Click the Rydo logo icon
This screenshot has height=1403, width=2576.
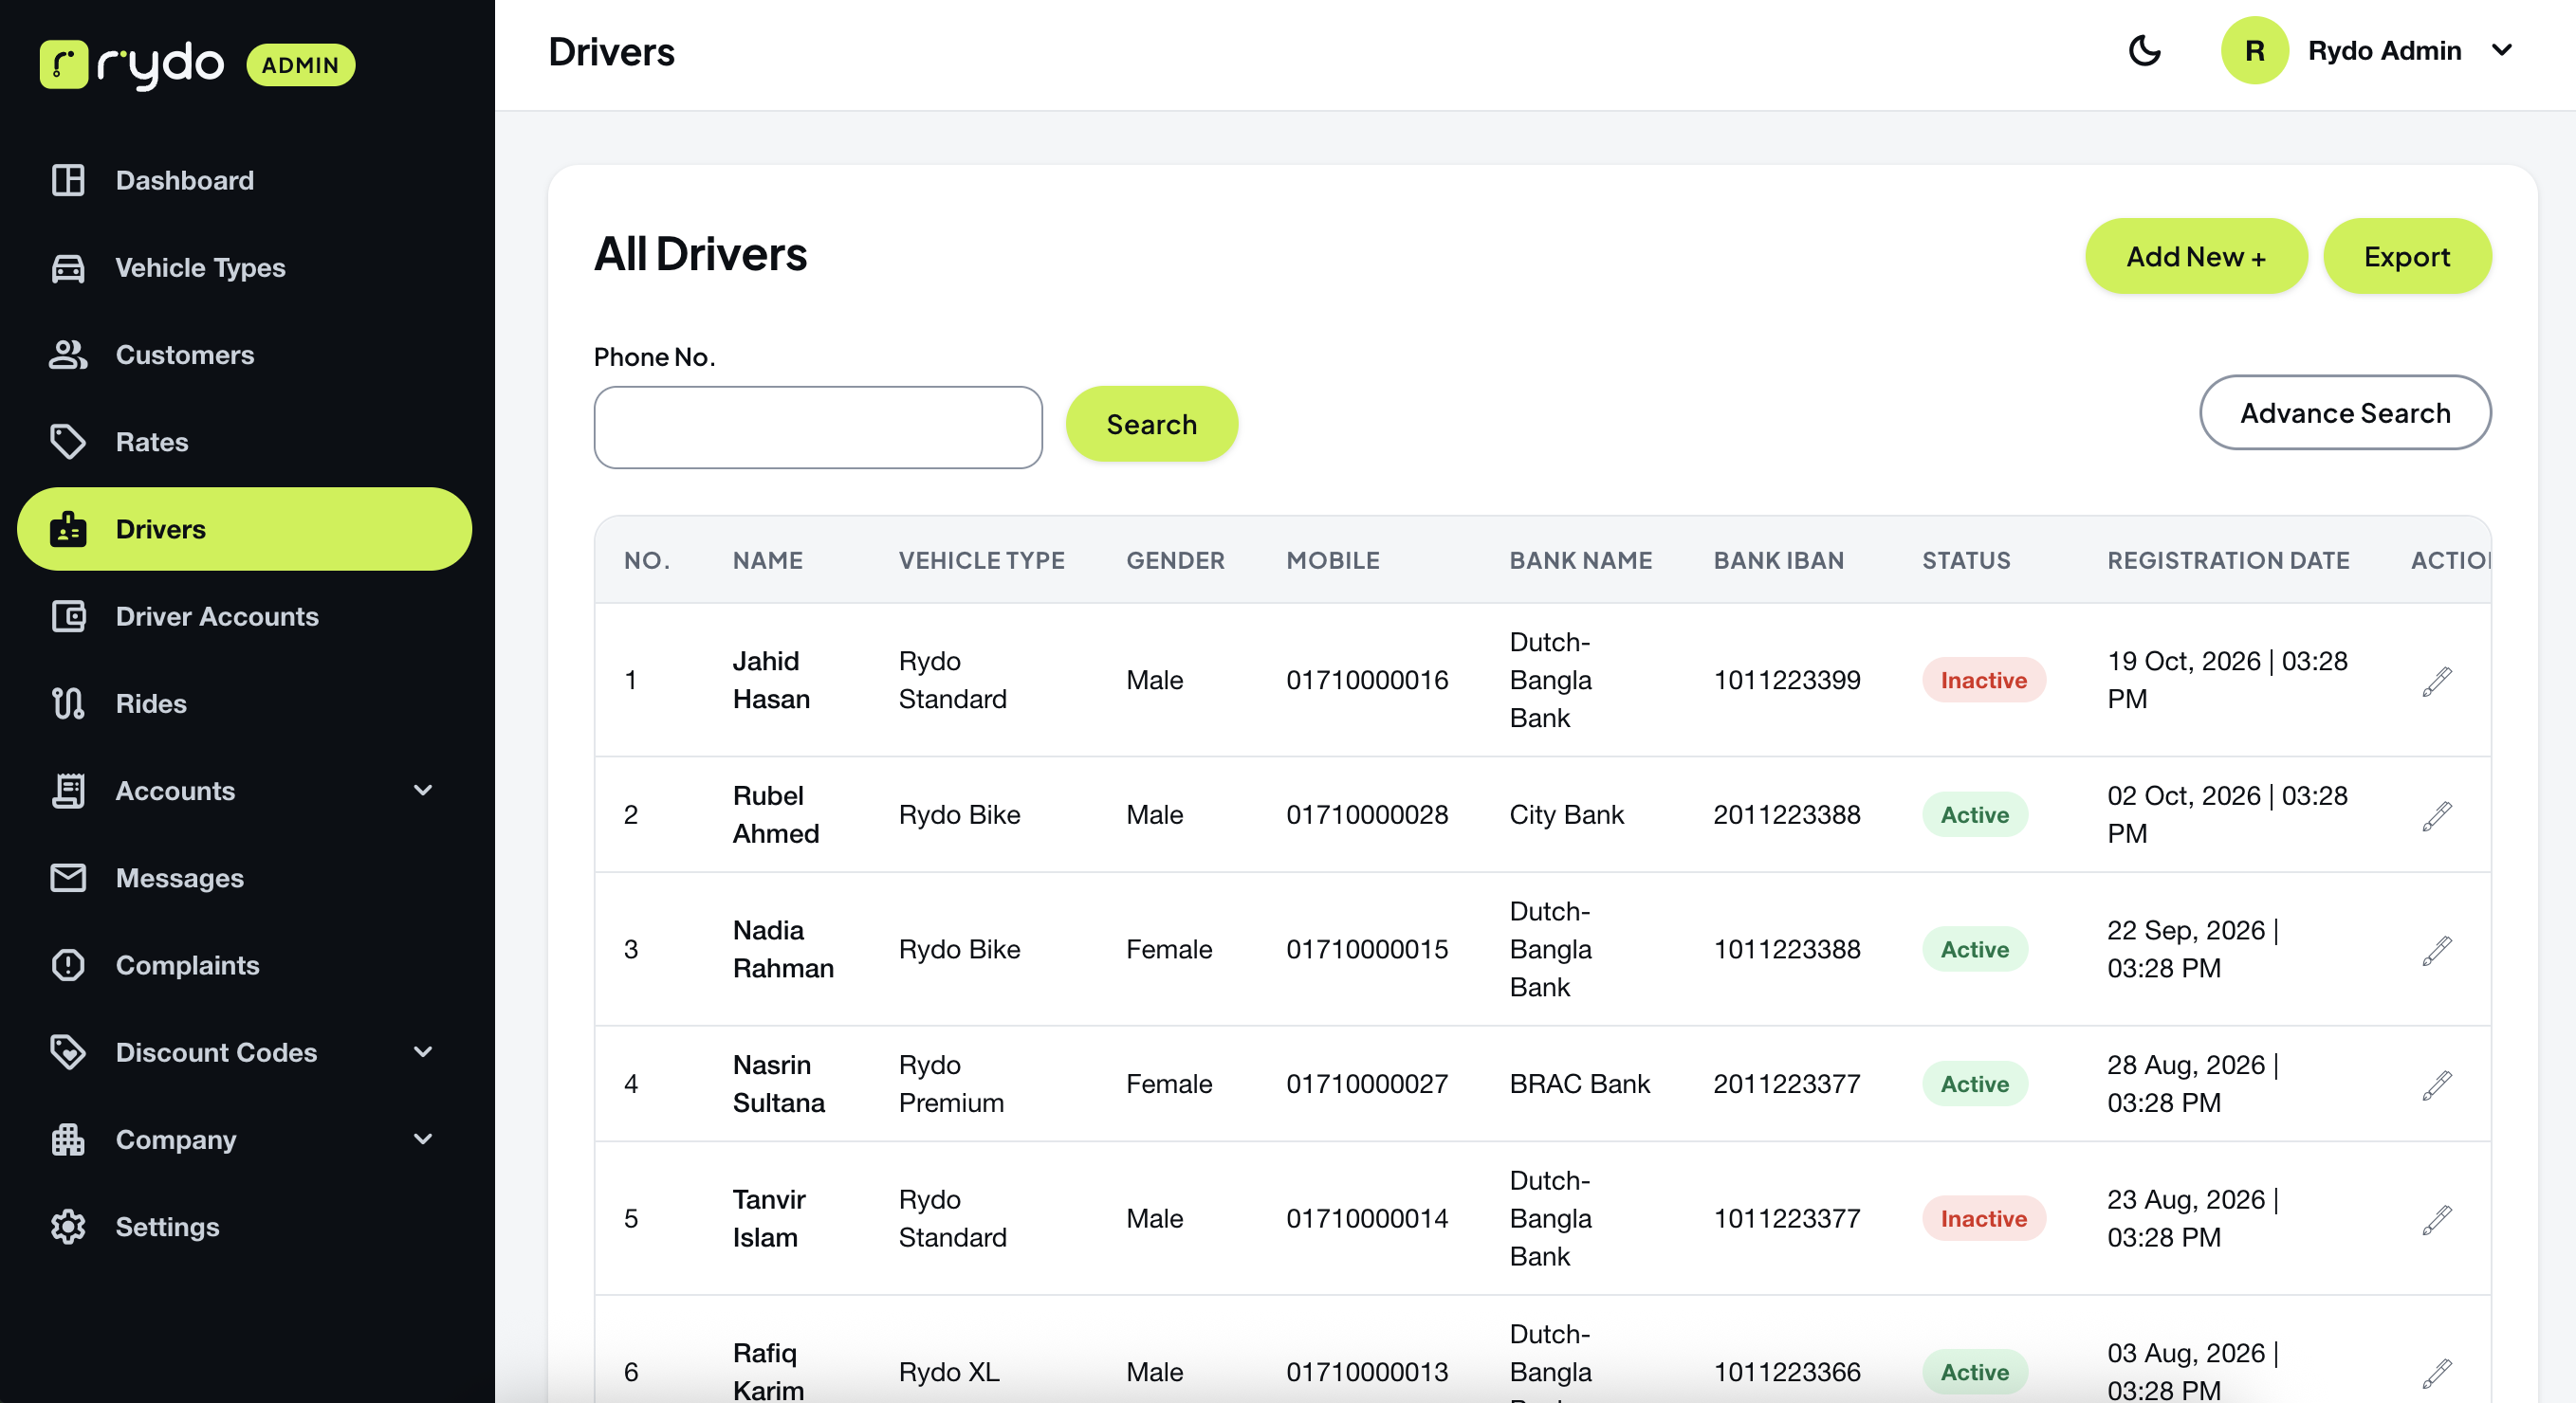[64, 65]
